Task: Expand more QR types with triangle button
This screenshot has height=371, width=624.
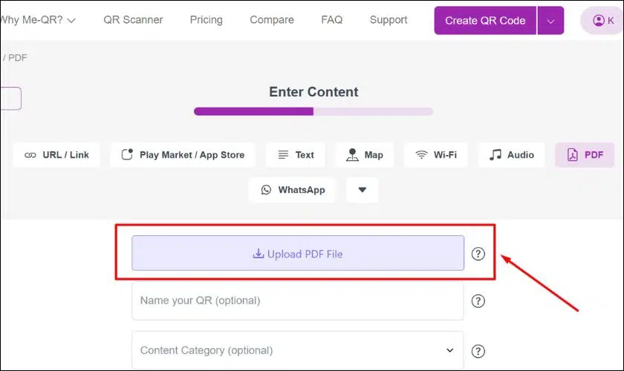Action: tap(363, 190)
